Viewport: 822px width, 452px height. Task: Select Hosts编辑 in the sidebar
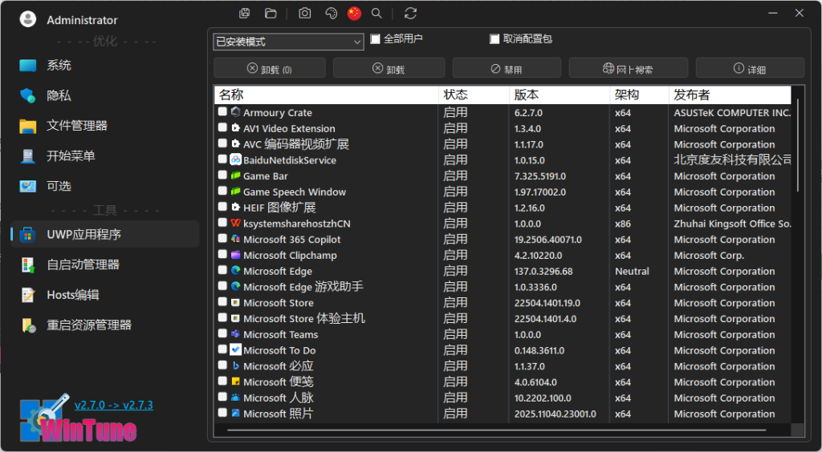[x=72, y=295]
